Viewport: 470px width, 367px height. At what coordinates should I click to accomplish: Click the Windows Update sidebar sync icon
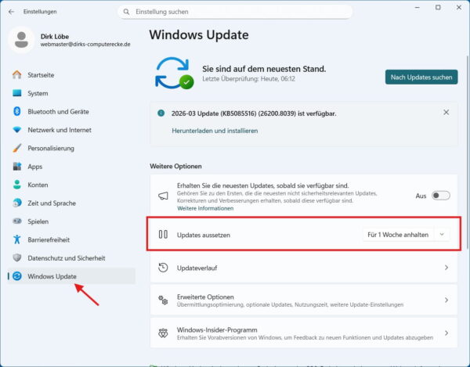click(17, 276)
